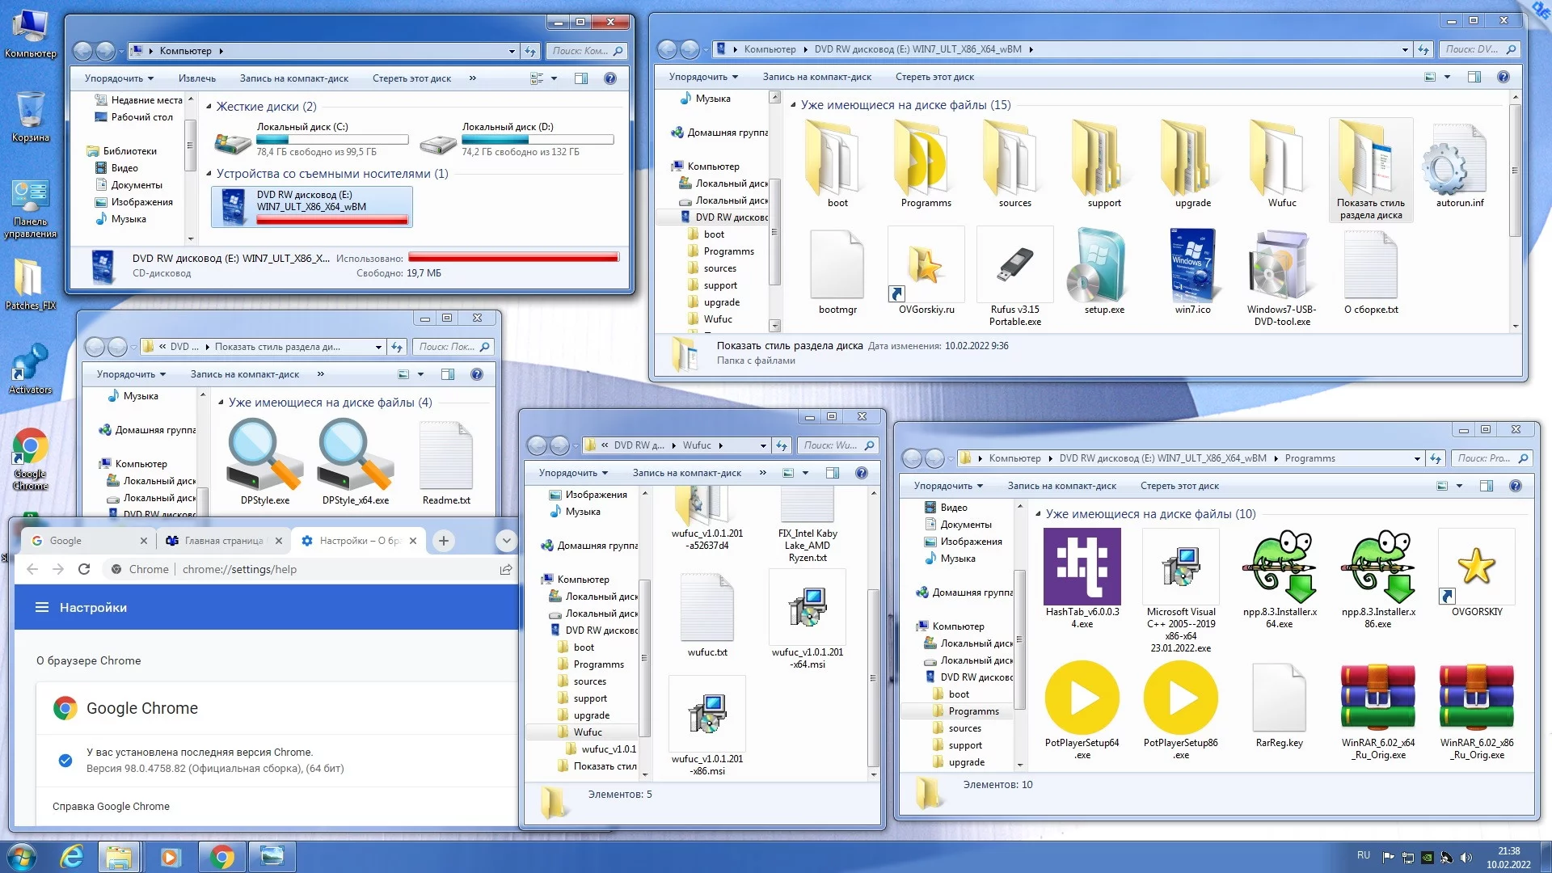Open the DPStyle.exe magnifier icon
Image resolution: width=1552 pixels, height=873 pixels.
tap(264, 454)
